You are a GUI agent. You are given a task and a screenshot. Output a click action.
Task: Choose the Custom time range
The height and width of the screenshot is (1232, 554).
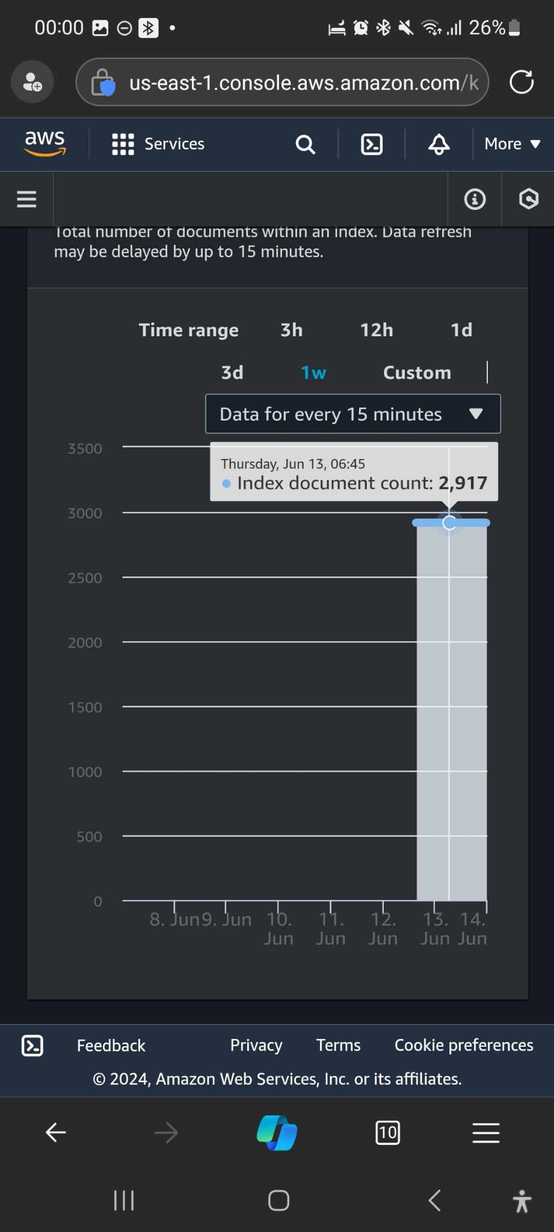pos(417,373)
